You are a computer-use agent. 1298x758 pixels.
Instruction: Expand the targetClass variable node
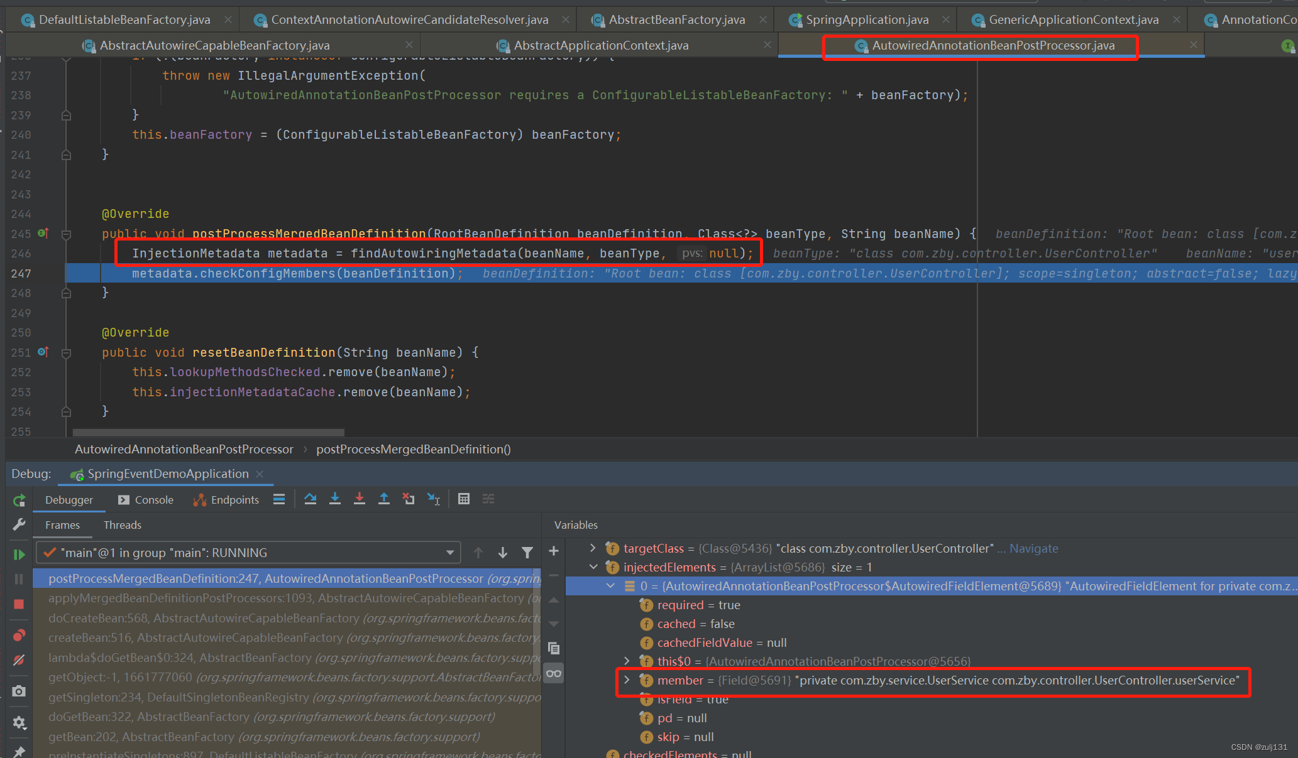[x=593, y=548]
